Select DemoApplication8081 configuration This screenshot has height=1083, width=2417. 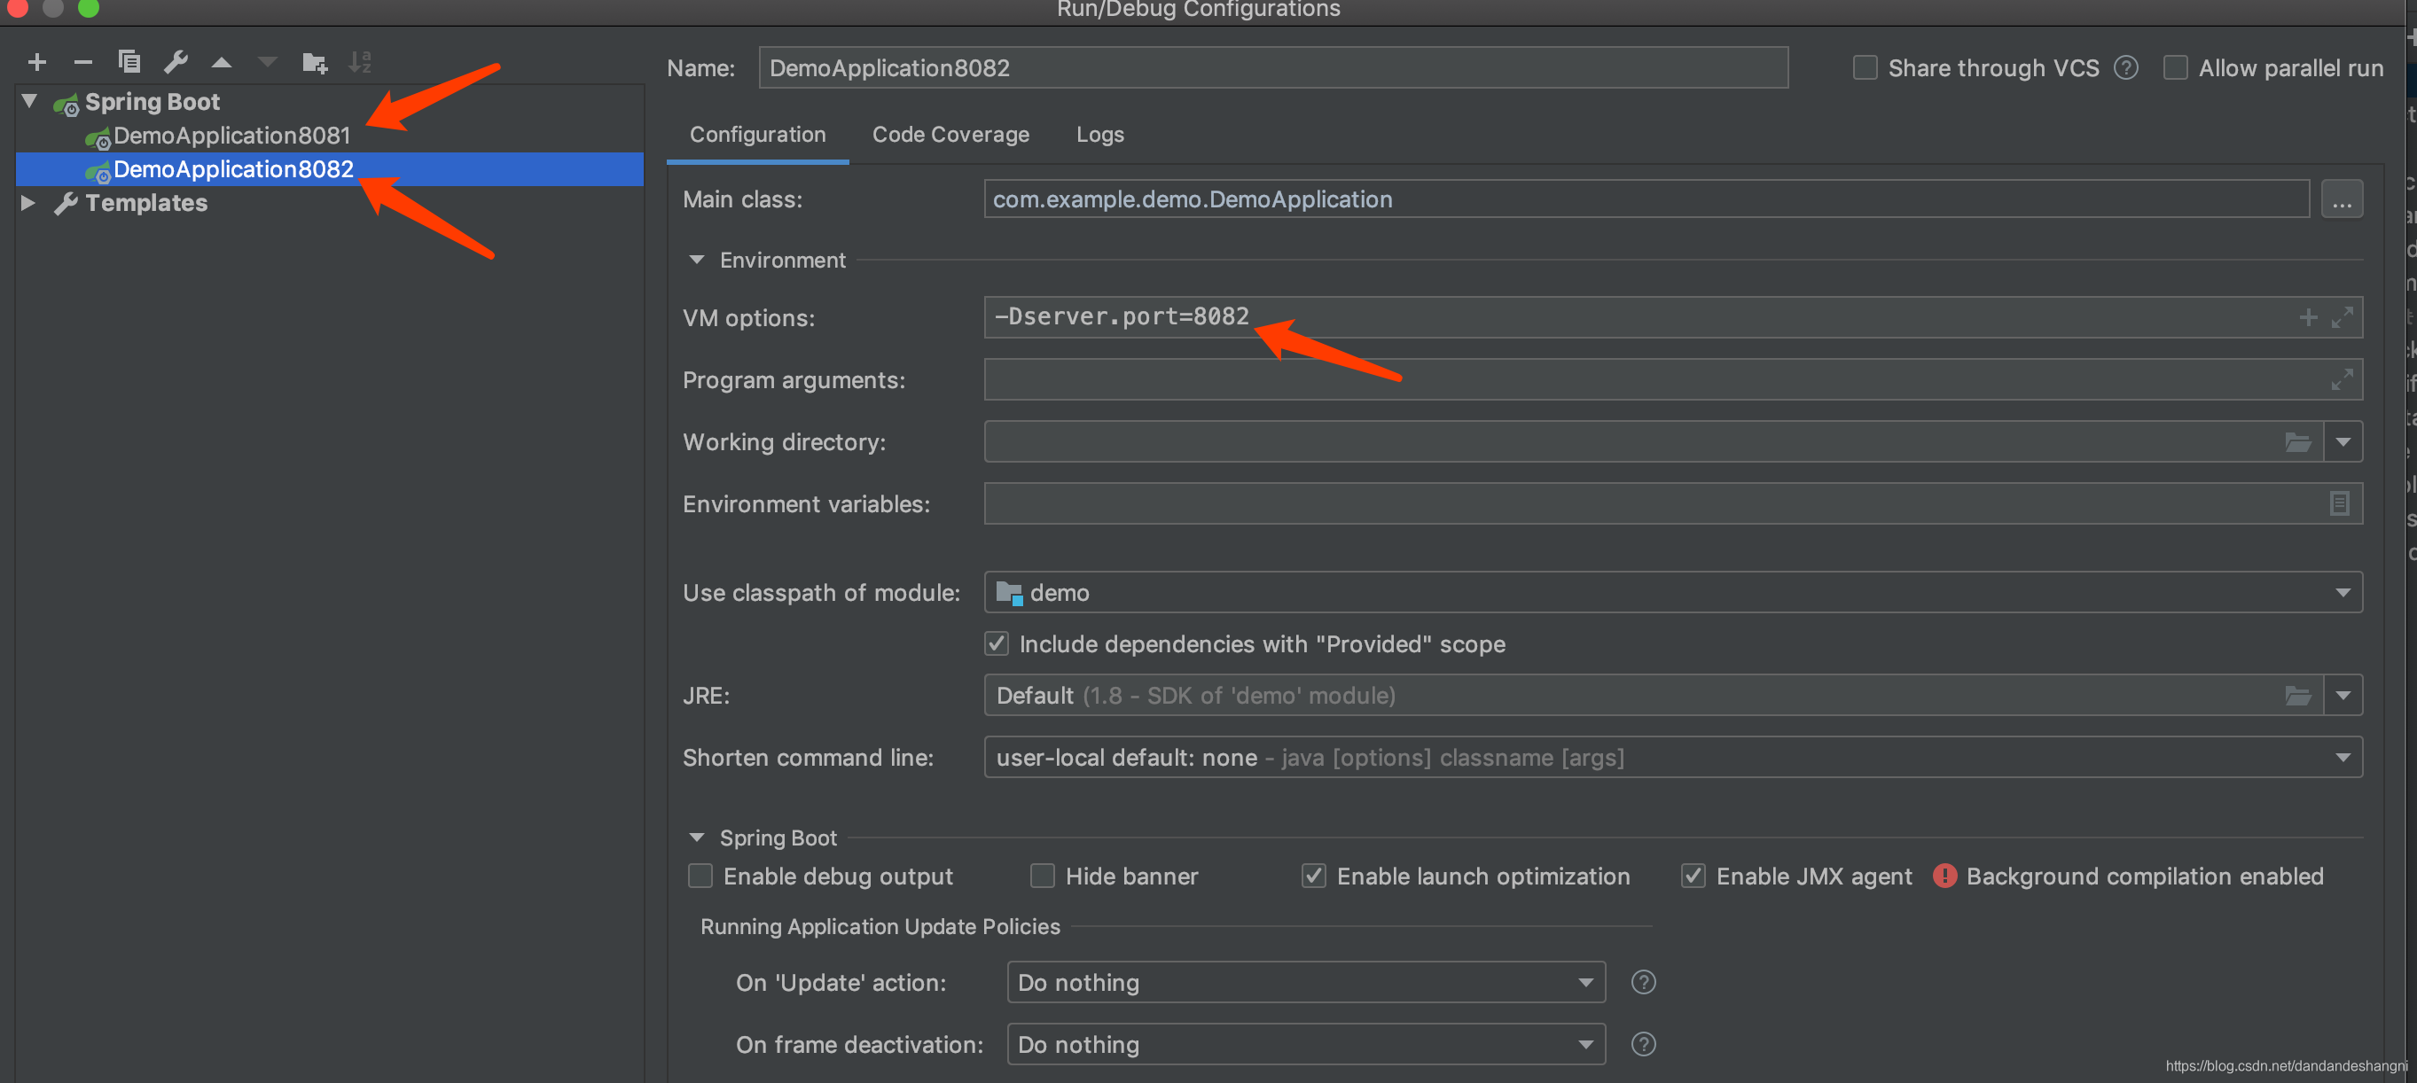231,136
